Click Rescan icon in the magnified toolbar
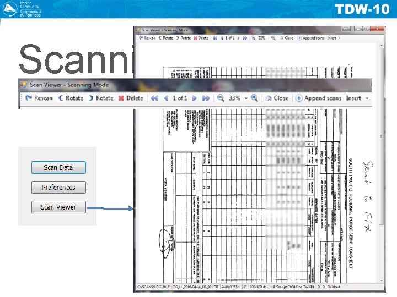397x297 pixels. click(29, 98)
